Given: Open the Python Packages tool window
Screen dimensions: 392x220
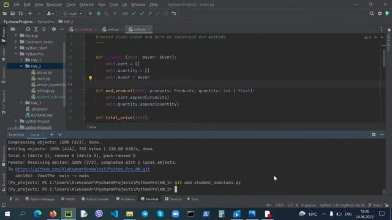Looking at the screenshot, I should coord(40,199).
